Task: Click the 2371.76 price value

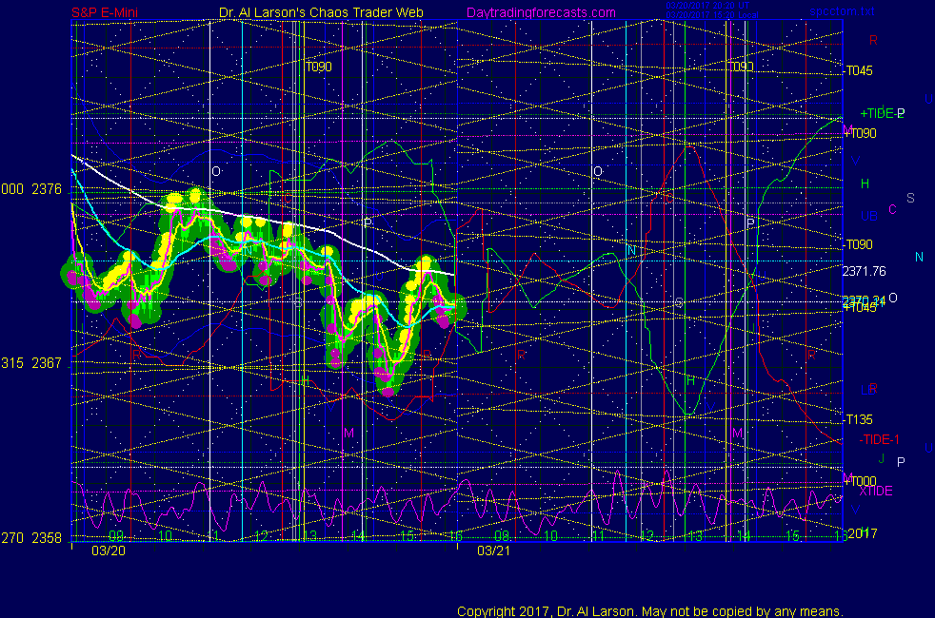Action: click(x=864, y=272)
